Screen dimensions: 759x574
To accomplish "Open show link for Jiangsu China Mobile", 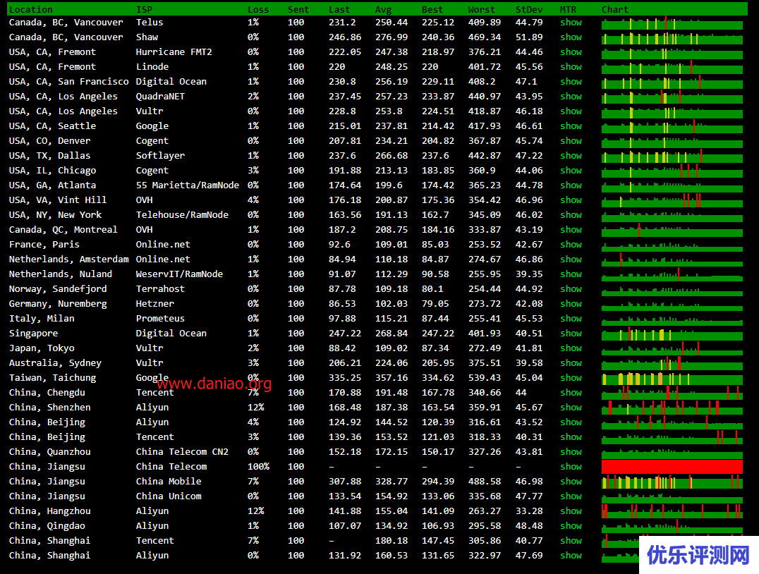I will click(571, 482).
